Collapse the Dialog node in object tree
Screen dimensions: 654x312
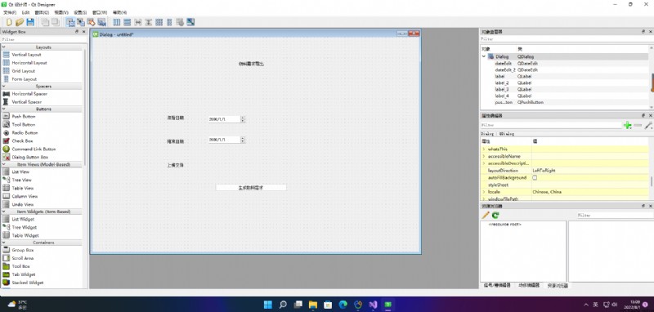(484, 56)
